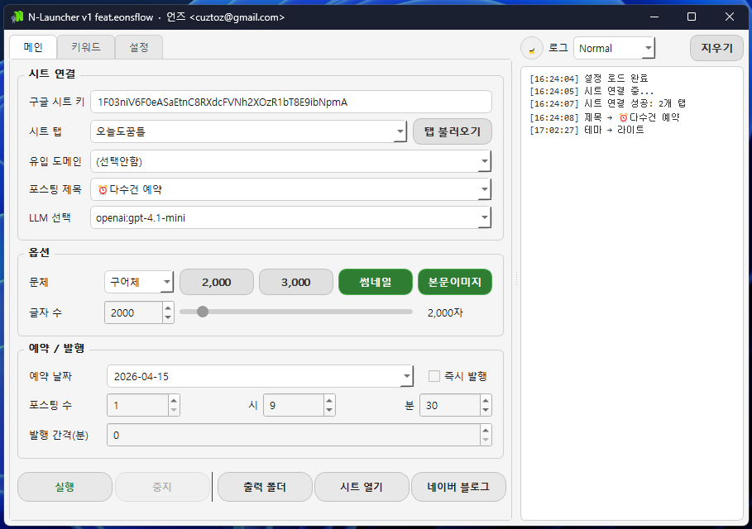Screen dimensions: 752x529
Task: Decrease 글자 수 with down arrow
Action: coord(168,317)
